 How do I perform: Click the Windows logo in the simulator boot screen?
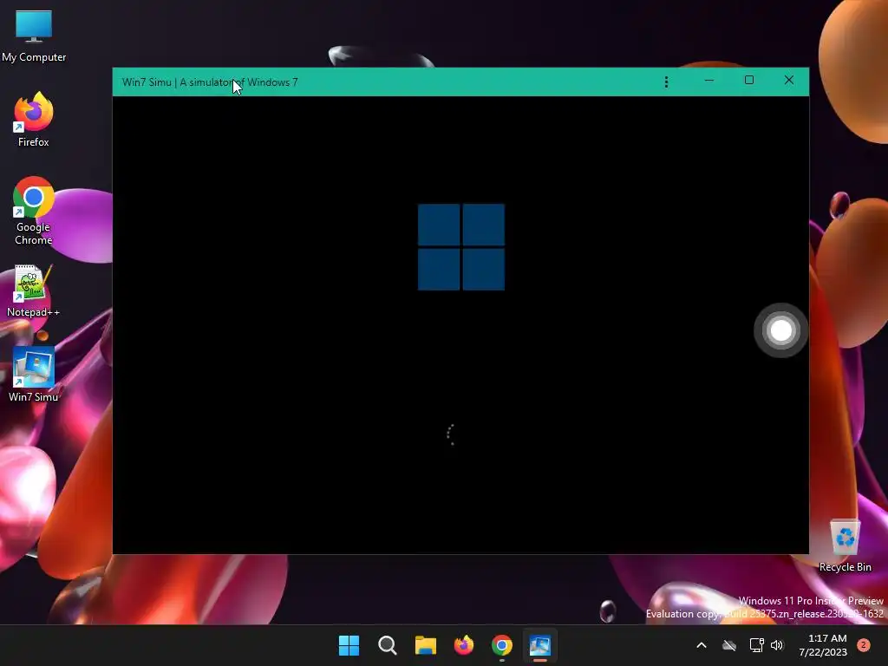click(461, 247)
